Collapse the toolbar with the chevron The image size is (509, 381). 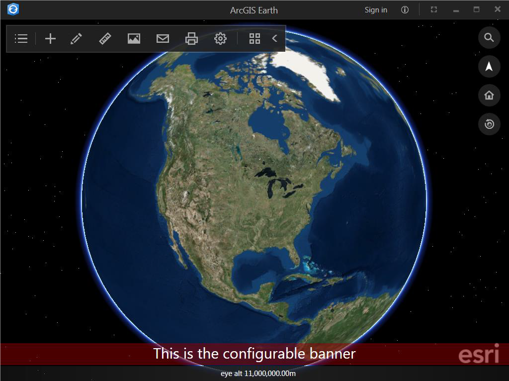coord(274,39)
